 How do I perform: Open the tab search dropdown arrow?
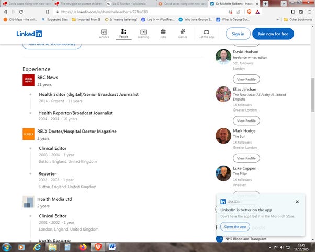point(284,4)
